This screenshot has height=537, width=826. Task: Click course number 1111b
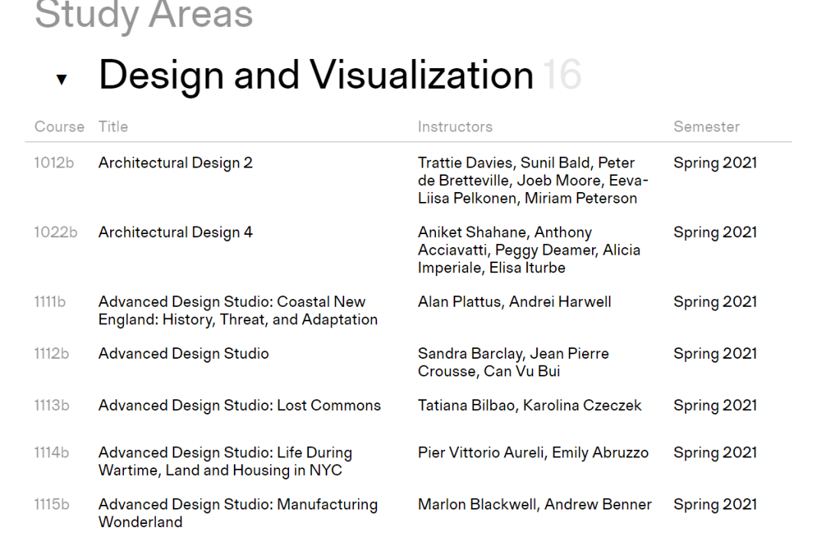50,302
